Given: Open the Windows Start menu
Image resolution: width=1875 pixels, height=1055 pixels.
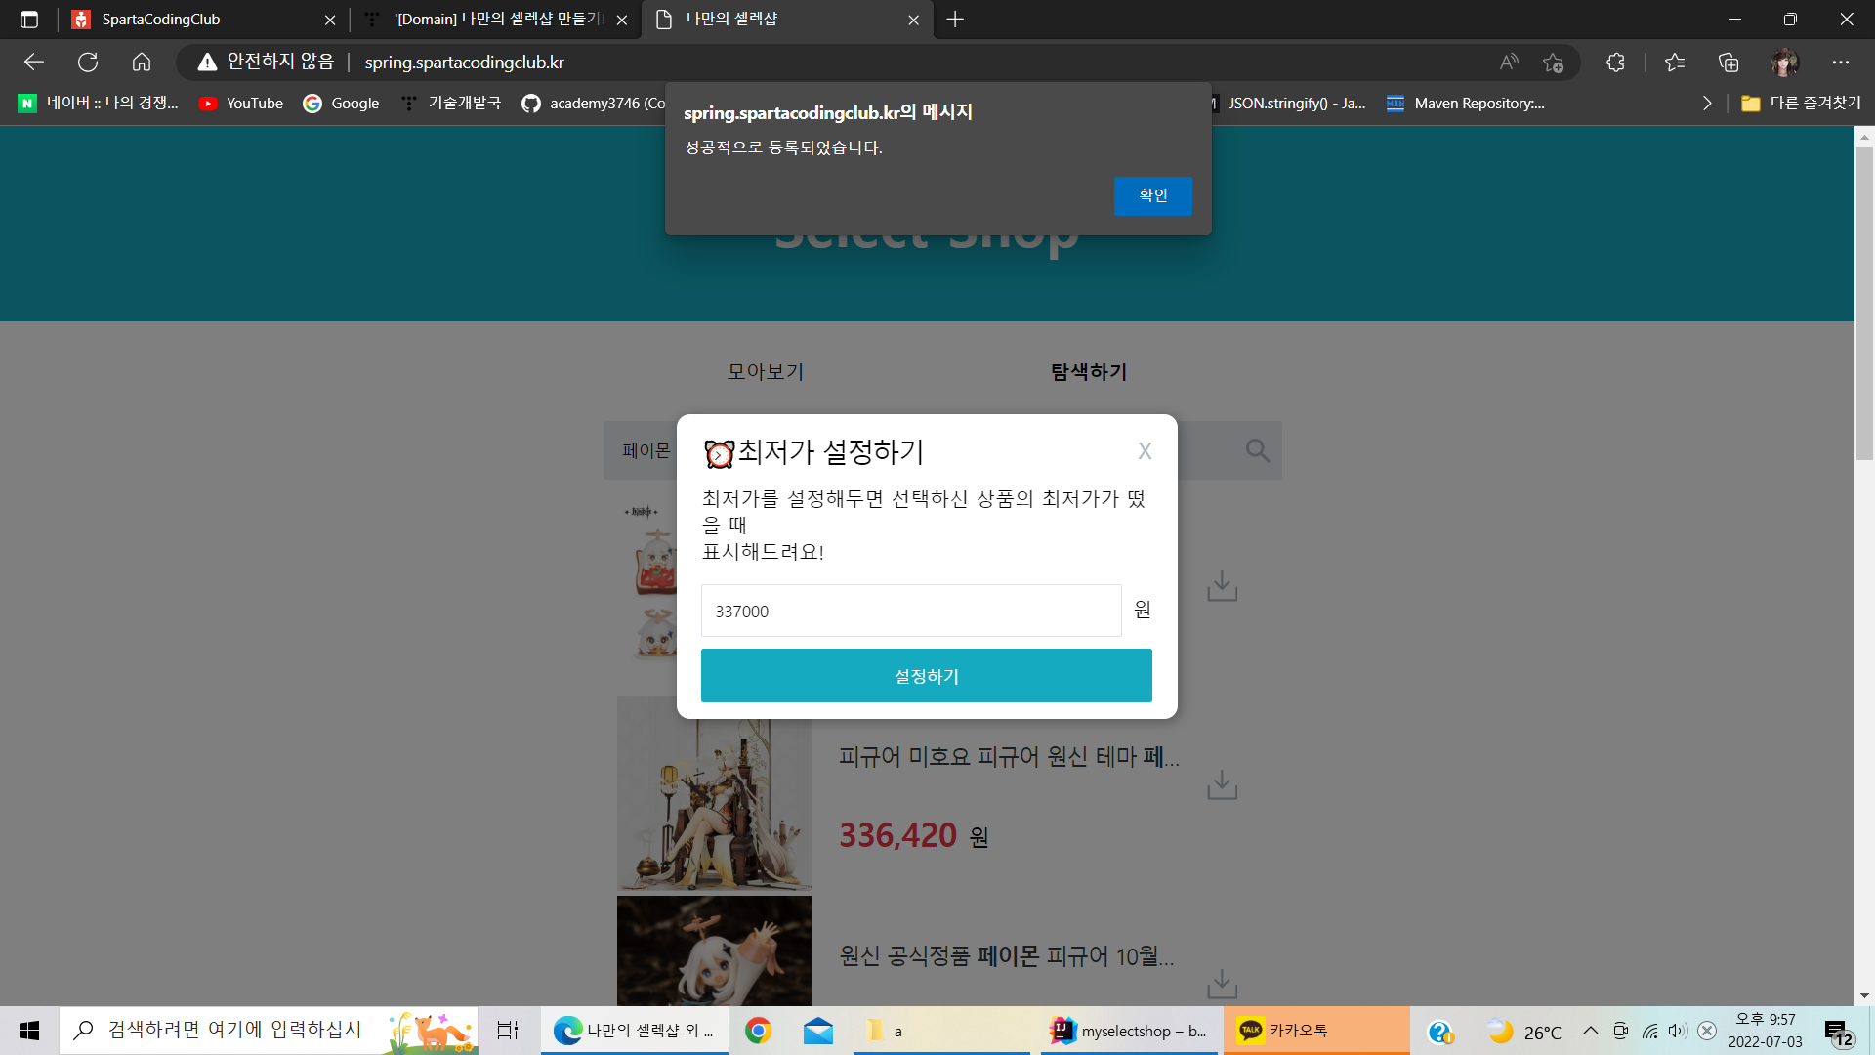Looking at the screenshot, I should pyautogui.click(x=29, y=1031).
